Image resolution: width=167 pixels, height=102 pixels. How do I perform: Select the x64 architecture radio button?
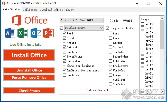coord(125,21)
